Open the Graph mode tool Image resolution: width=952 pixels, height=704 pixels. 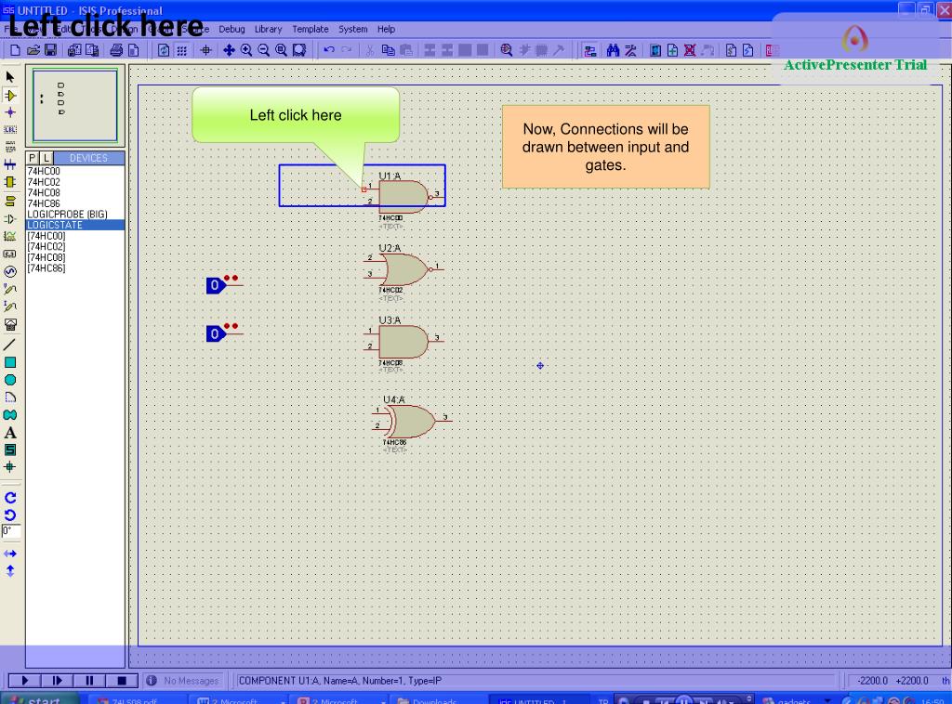[9, 237]
